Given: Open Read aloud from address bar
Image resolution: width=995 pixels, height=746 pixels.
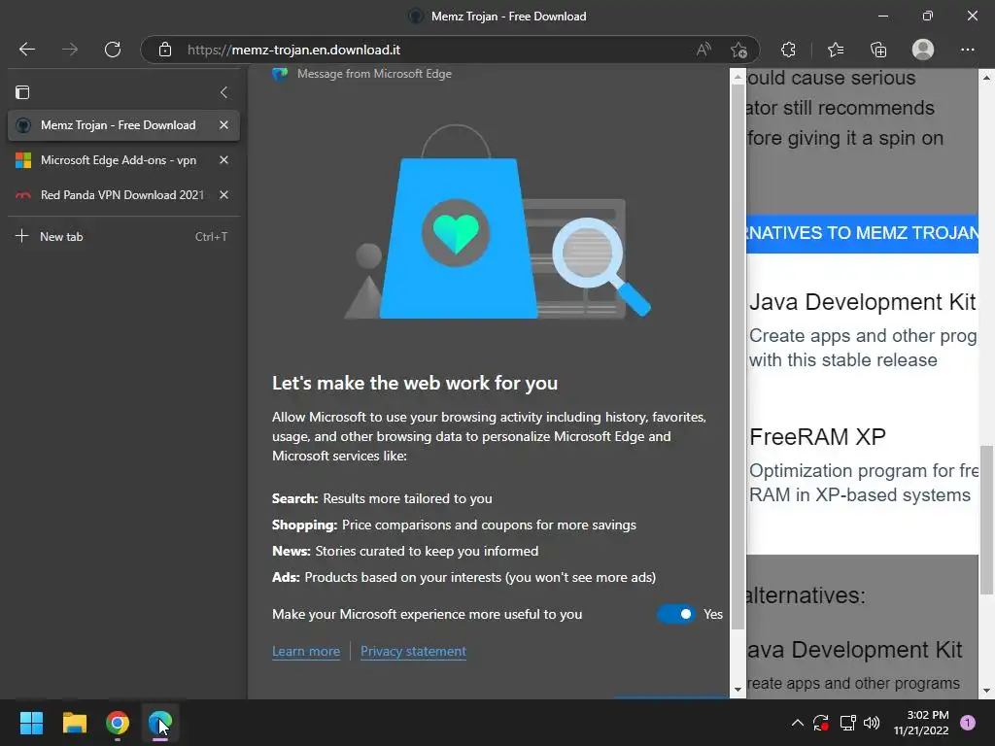Looking at the screenshot, I should point(703,50).
